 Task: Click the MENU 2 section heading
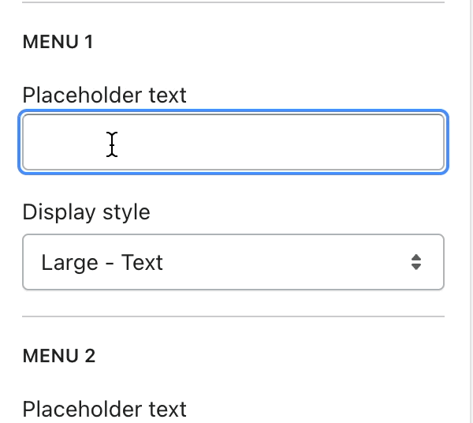pos(59,356)
